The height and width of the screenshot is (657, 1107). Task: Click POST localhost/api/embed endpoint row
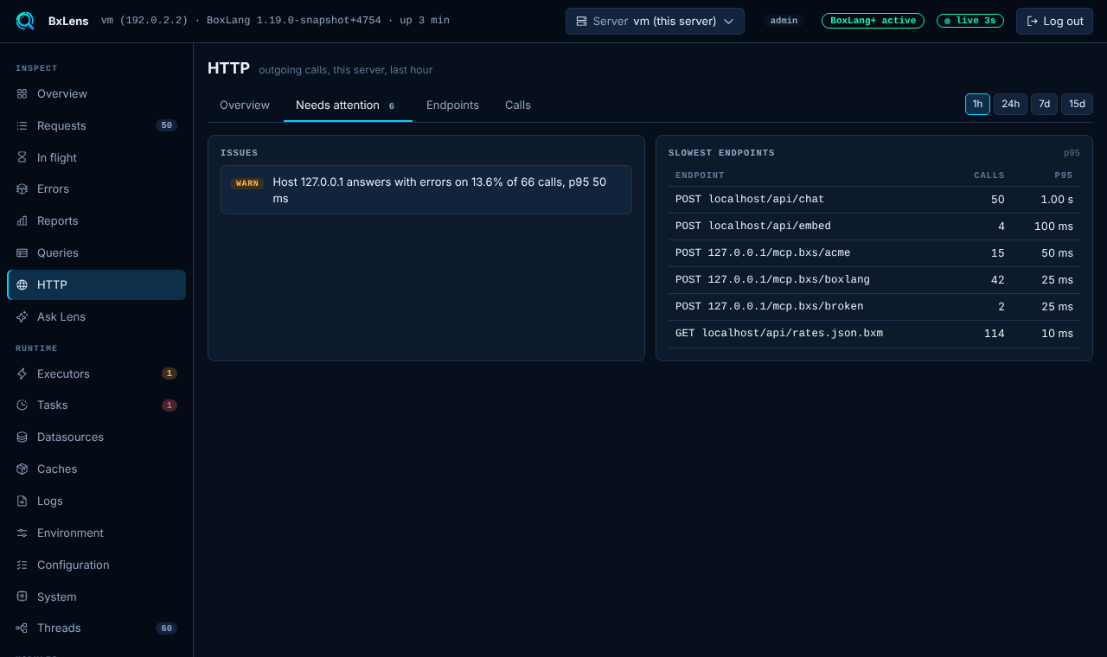tap(874, 226)
